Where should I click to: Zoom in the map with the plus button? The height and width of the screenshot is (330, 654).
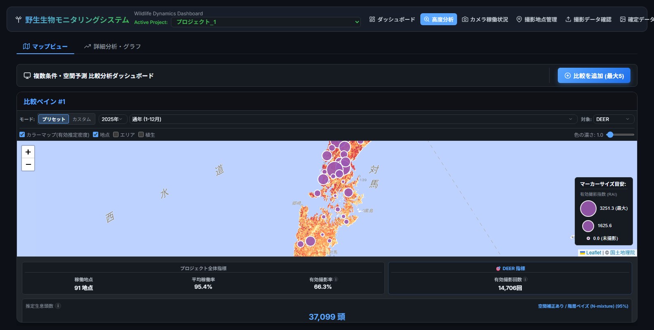(x=28, y=152)
